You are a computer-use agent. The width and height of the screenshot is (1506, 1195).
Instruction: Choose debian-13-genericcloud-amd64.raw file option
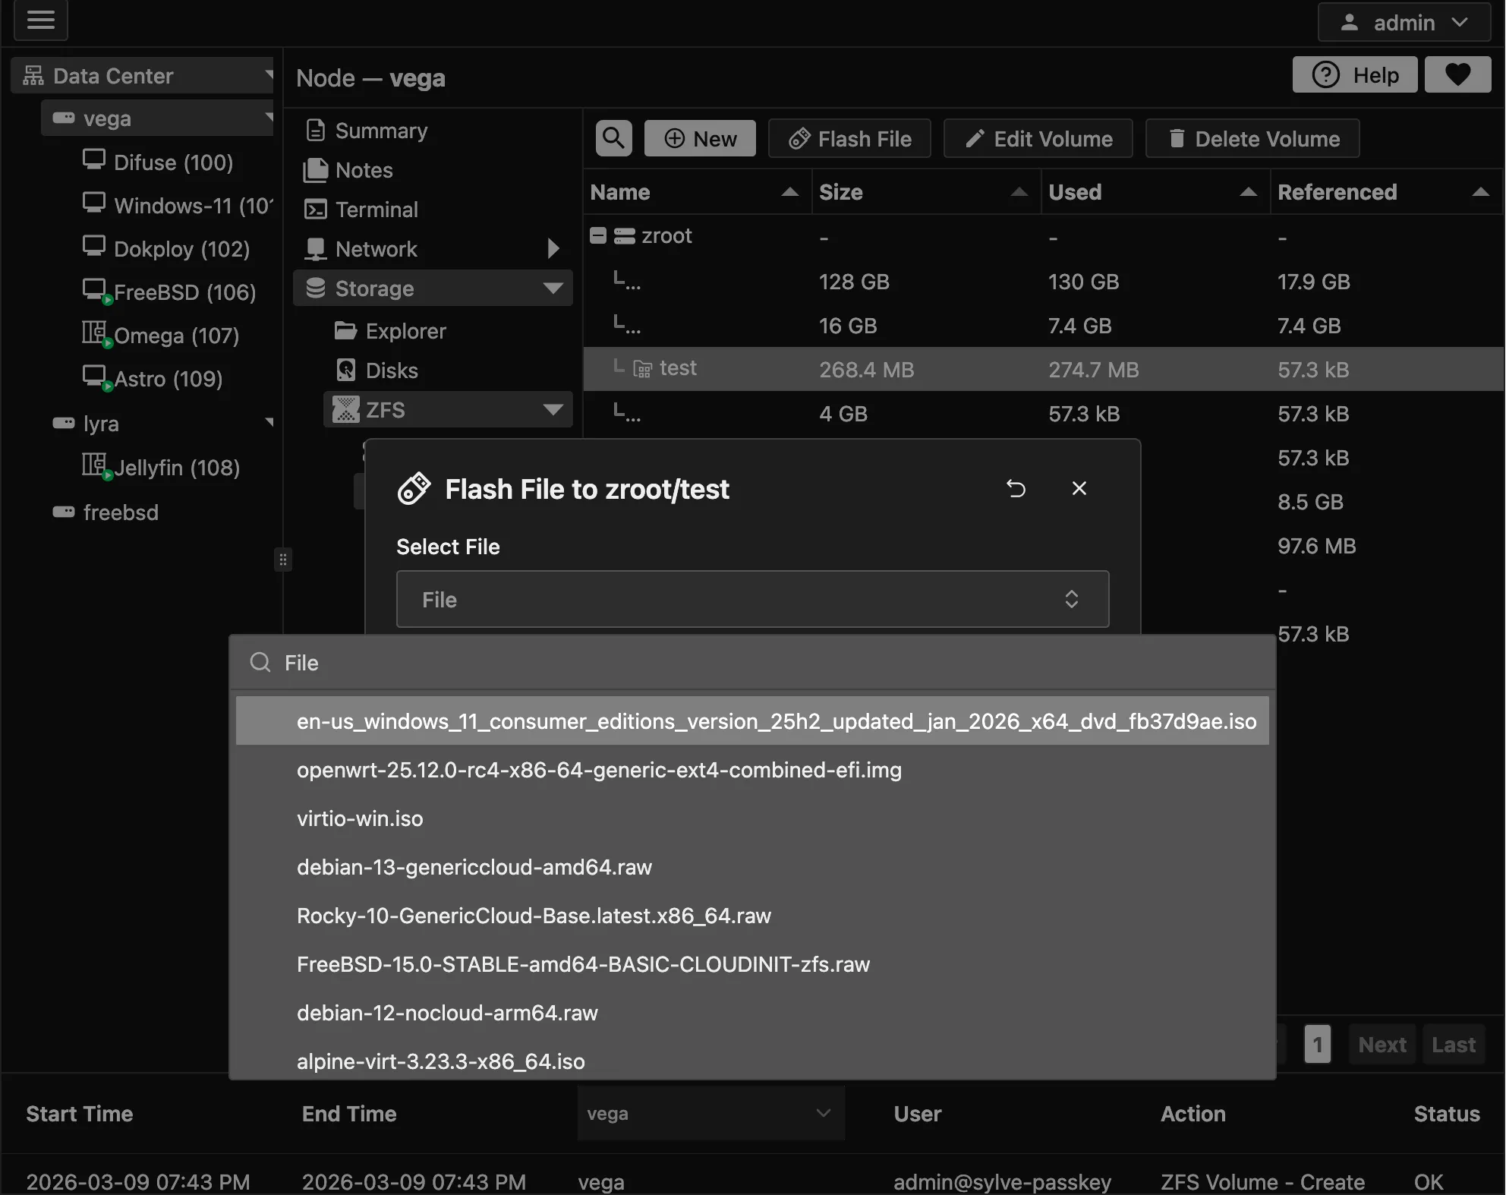click(x=474, y=867)
